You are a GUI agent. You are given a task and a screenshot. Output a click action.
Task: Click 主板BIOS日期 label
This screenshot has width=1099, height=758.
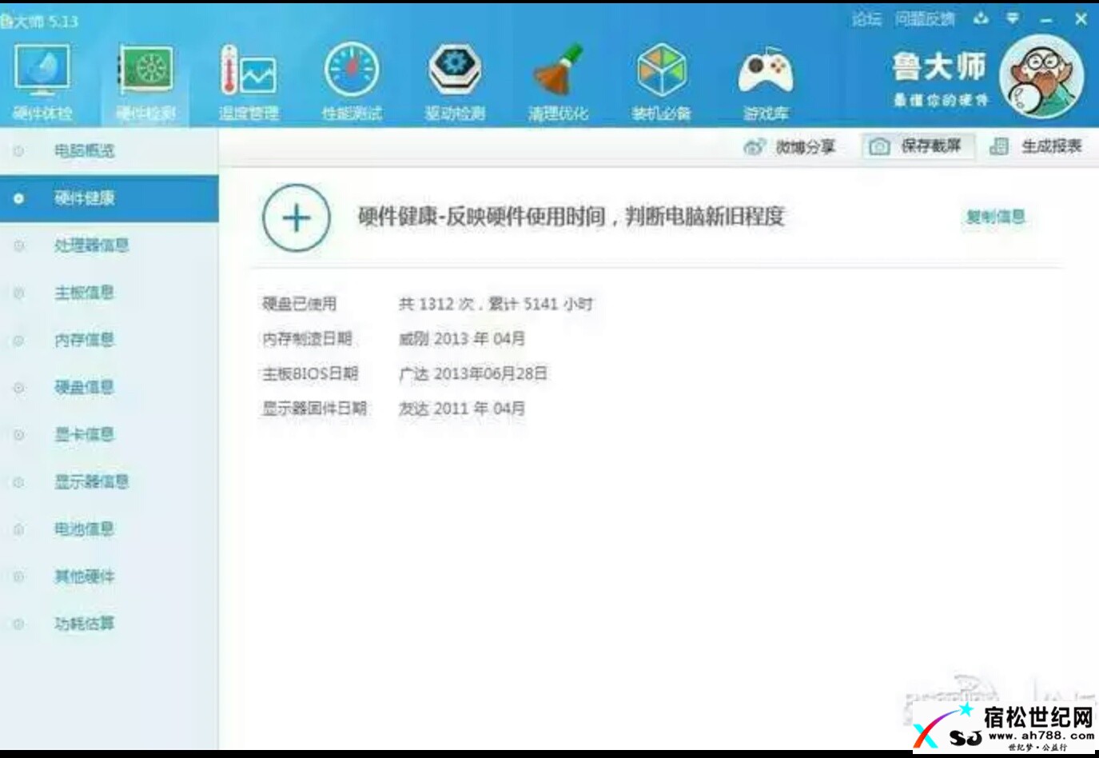(310, 373)
